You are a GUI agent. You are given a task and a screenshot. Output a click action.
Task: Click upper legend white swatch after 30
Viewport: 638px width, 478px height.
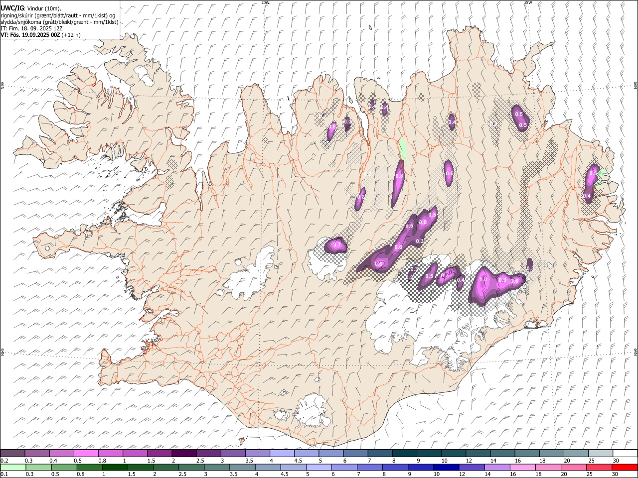625,453
